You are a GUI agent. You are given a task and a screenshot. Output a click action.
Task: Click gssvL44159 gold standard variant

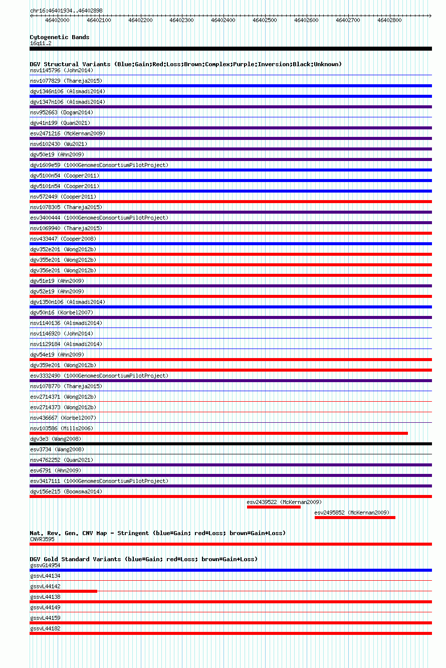pyautogui.click(x=231, y=623)
